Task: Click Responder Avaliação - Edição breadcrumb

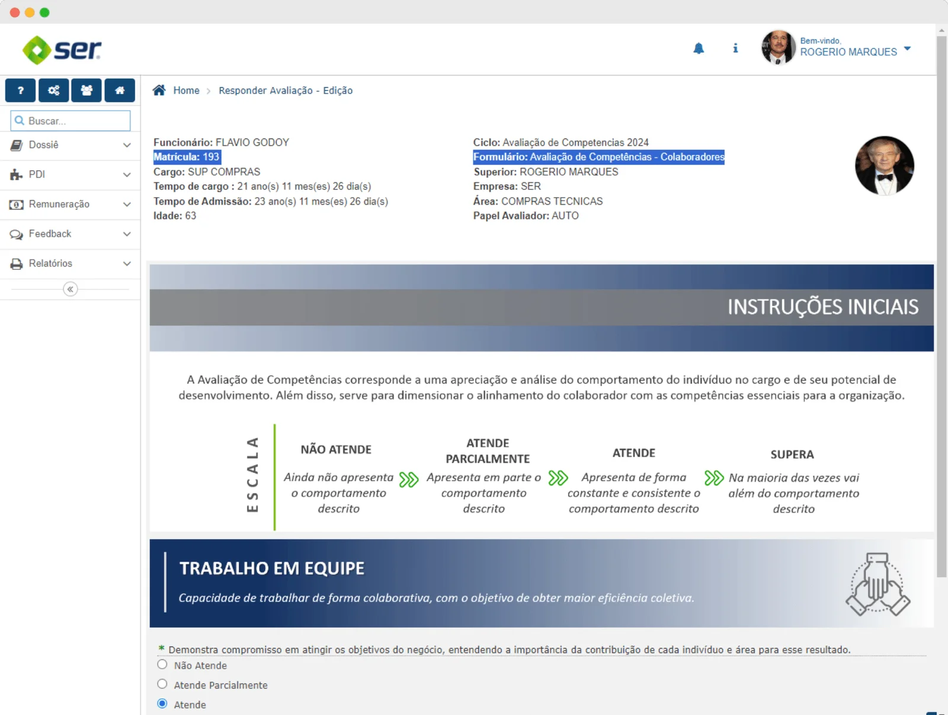Action: click(x=286, y=91)
